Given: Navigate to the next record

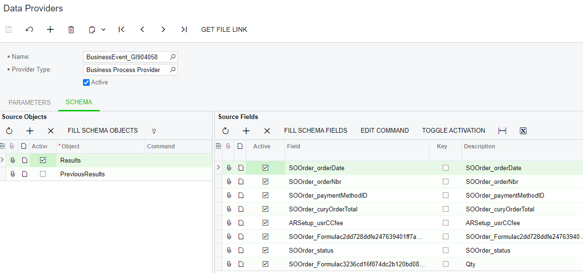Looking at the screenshot, I should pos(163,29).
